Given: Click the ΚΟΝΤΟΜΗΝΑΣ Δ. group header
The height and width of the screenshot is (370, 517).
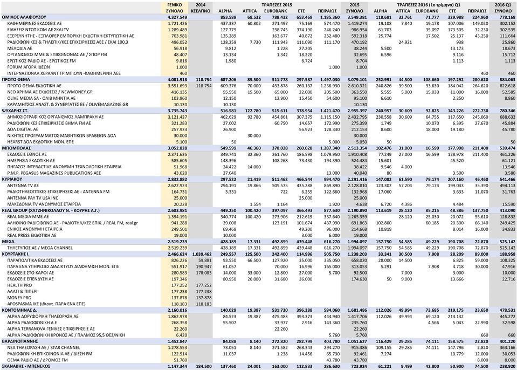Looking at the screenshot, I should (x=19, y=310).
